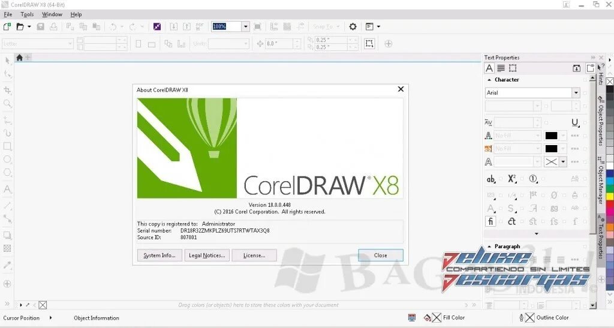Show Paragraph properties tab icon
Image resolution: width=614 pixels, height=328 pixels.
[x=501, y=68]
